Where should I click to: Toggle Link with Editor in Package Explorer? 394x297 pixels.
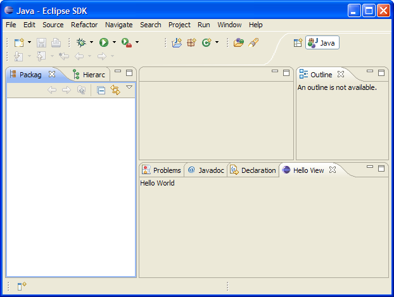(x=115, y=90)
